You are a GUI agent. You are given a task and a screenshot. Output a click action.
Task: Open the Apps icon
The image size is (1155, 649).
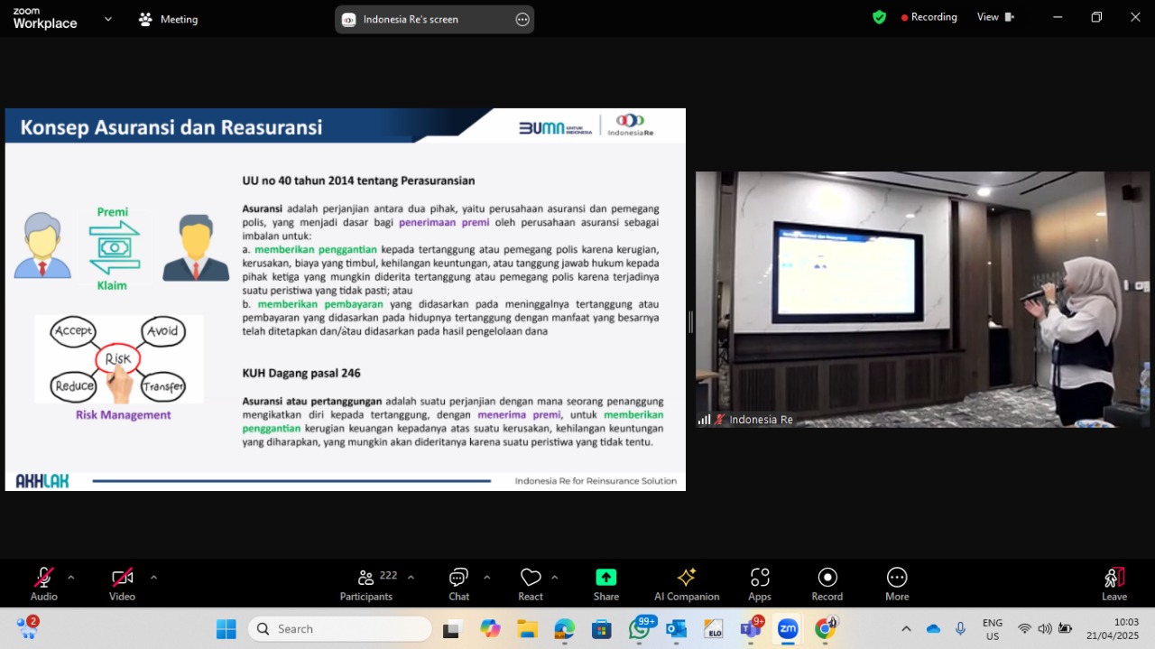(760, 578)
